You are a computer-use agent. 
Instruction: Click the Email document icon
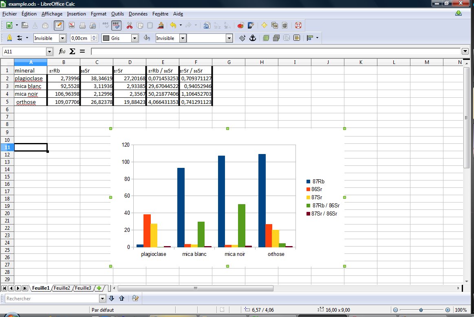[x=45, y=25]
